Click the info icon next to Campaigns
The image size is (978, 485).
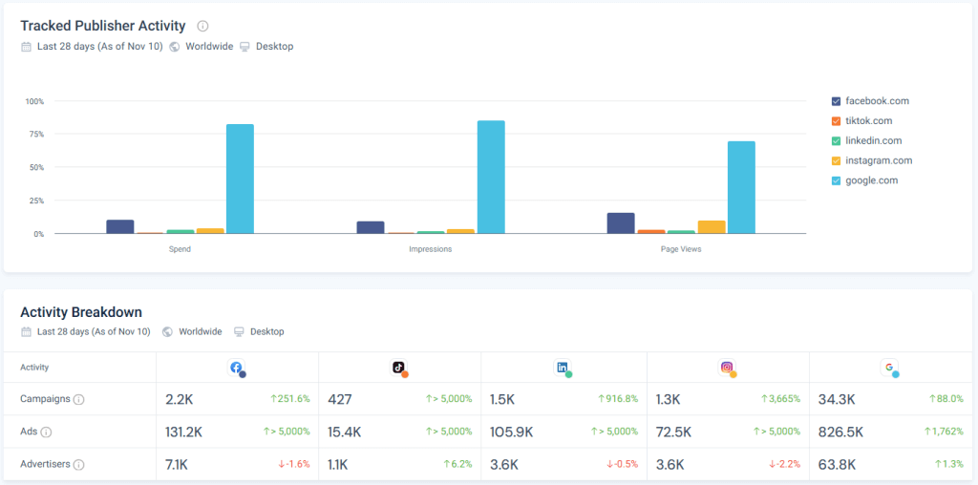coord(79,400)
